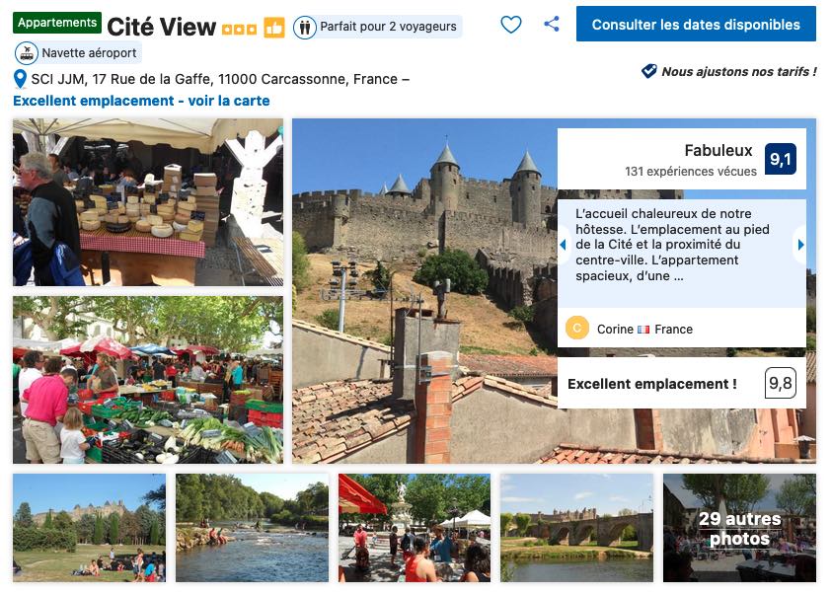Open the stone bridge thumbnail photo
The height and width of the screenshot is (595, 831).
coord(576,528)
